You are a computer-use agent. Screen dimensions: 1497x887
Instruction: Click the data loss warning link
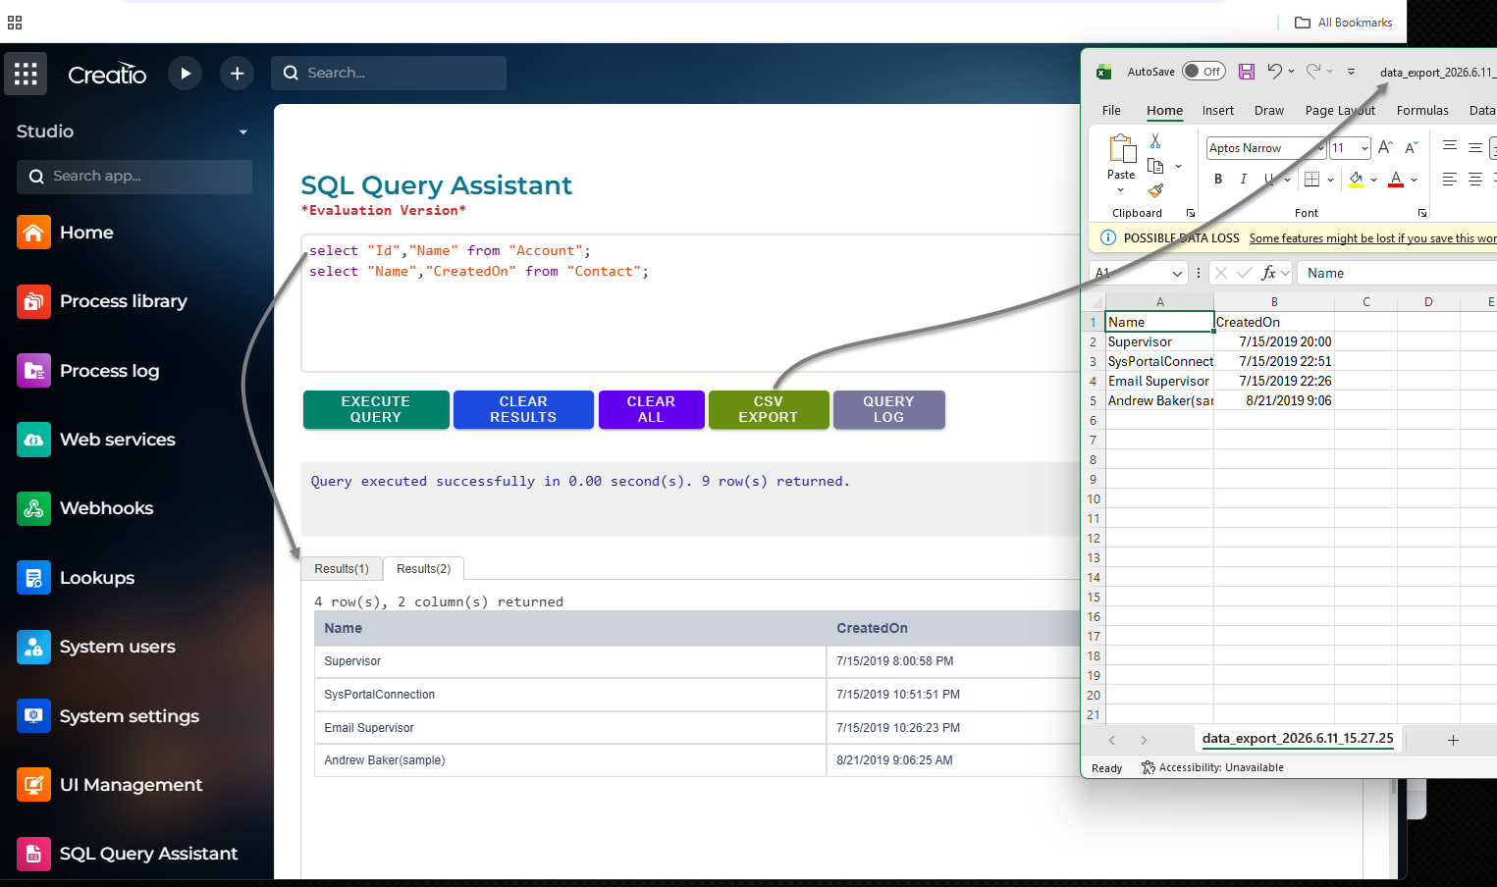click(1372, 238)
